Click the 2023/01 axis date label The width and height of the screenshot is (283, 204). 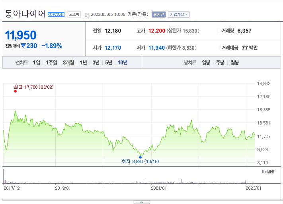click(254, 188)
